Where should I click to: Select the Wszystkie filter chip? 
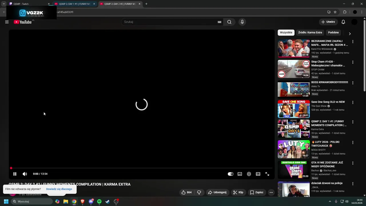286,33
